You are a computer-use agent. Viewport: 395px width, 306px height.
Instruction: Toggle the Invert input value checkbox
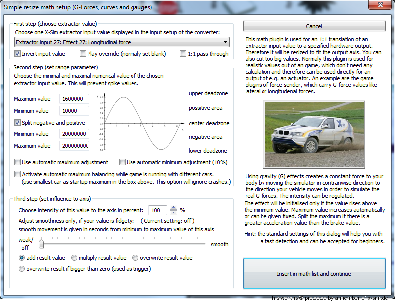tap(18, 54)
